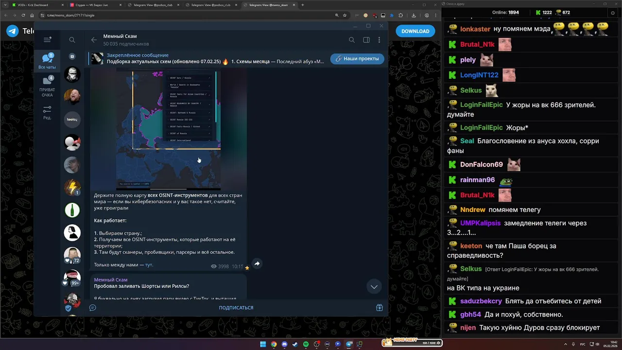
Task: Click ПОДПИСАТЬСЯ to subscribe to the channel
Action: tap(236, 308)
